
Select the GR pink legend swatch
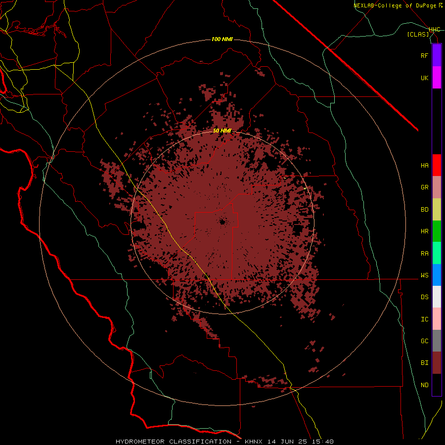pyautogui.click(x=437, y=187)
